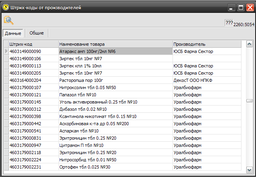Switch to the Данные tab
Image resolution: width=256 pixels, height=177 pixels.
pyautogui.click(x=13, y=33)
